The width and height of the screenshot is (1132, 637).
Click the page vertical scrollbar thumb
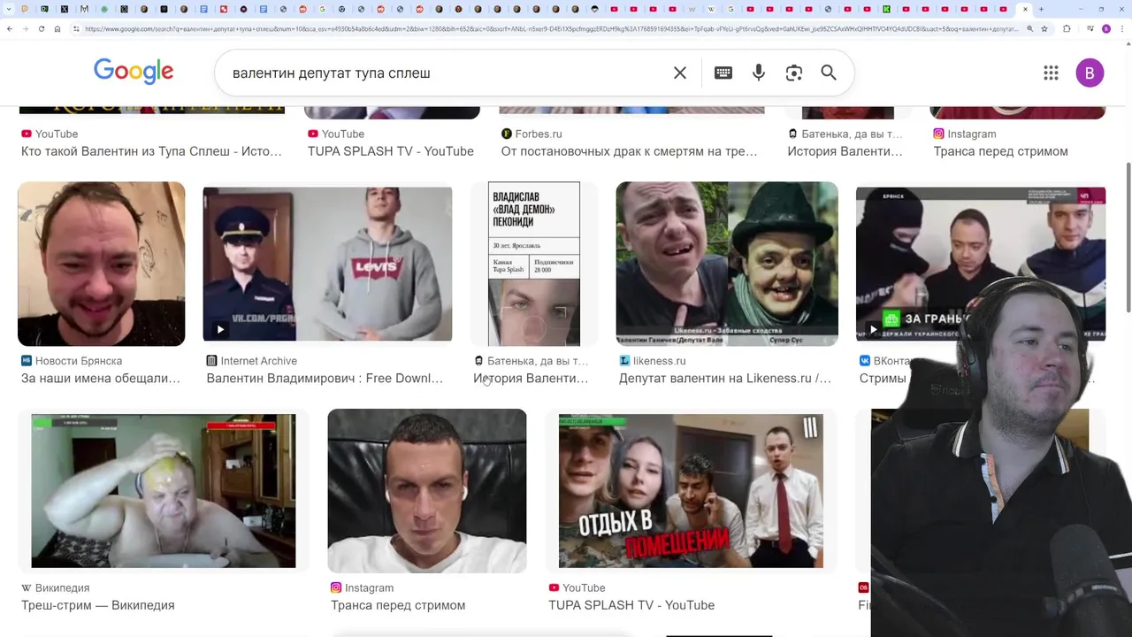(x=1128, y=237)
